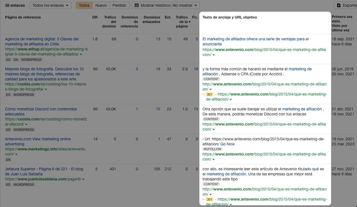Click the Go Now anchor link
357x207 pixels.
coord(227,144)
